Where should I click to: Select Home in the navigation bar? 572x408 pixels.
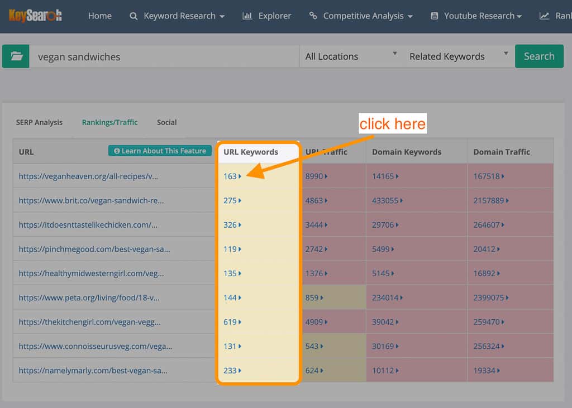pyautogui.click(x=100, y=16)
